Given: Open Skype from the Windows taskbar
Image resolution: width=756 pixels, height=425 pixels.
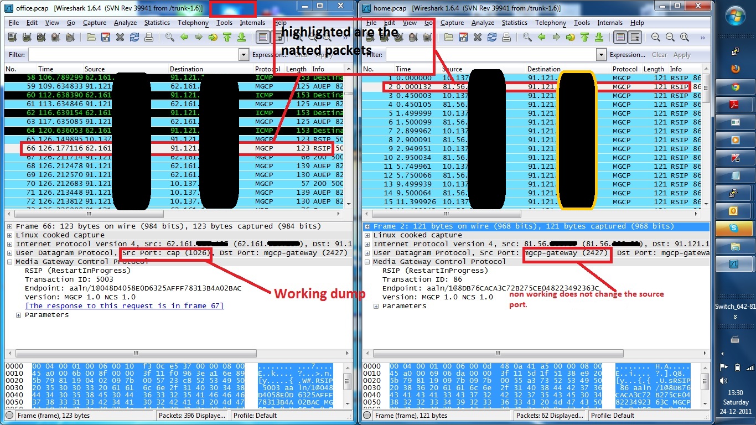Looking at the screenshot, I should pos(735,229).
